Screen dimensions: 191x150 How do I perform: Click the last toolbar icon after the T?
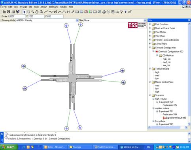(130, 12)
